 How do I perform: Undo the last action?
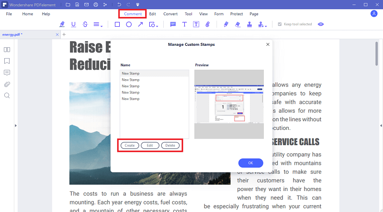point(119,5)
